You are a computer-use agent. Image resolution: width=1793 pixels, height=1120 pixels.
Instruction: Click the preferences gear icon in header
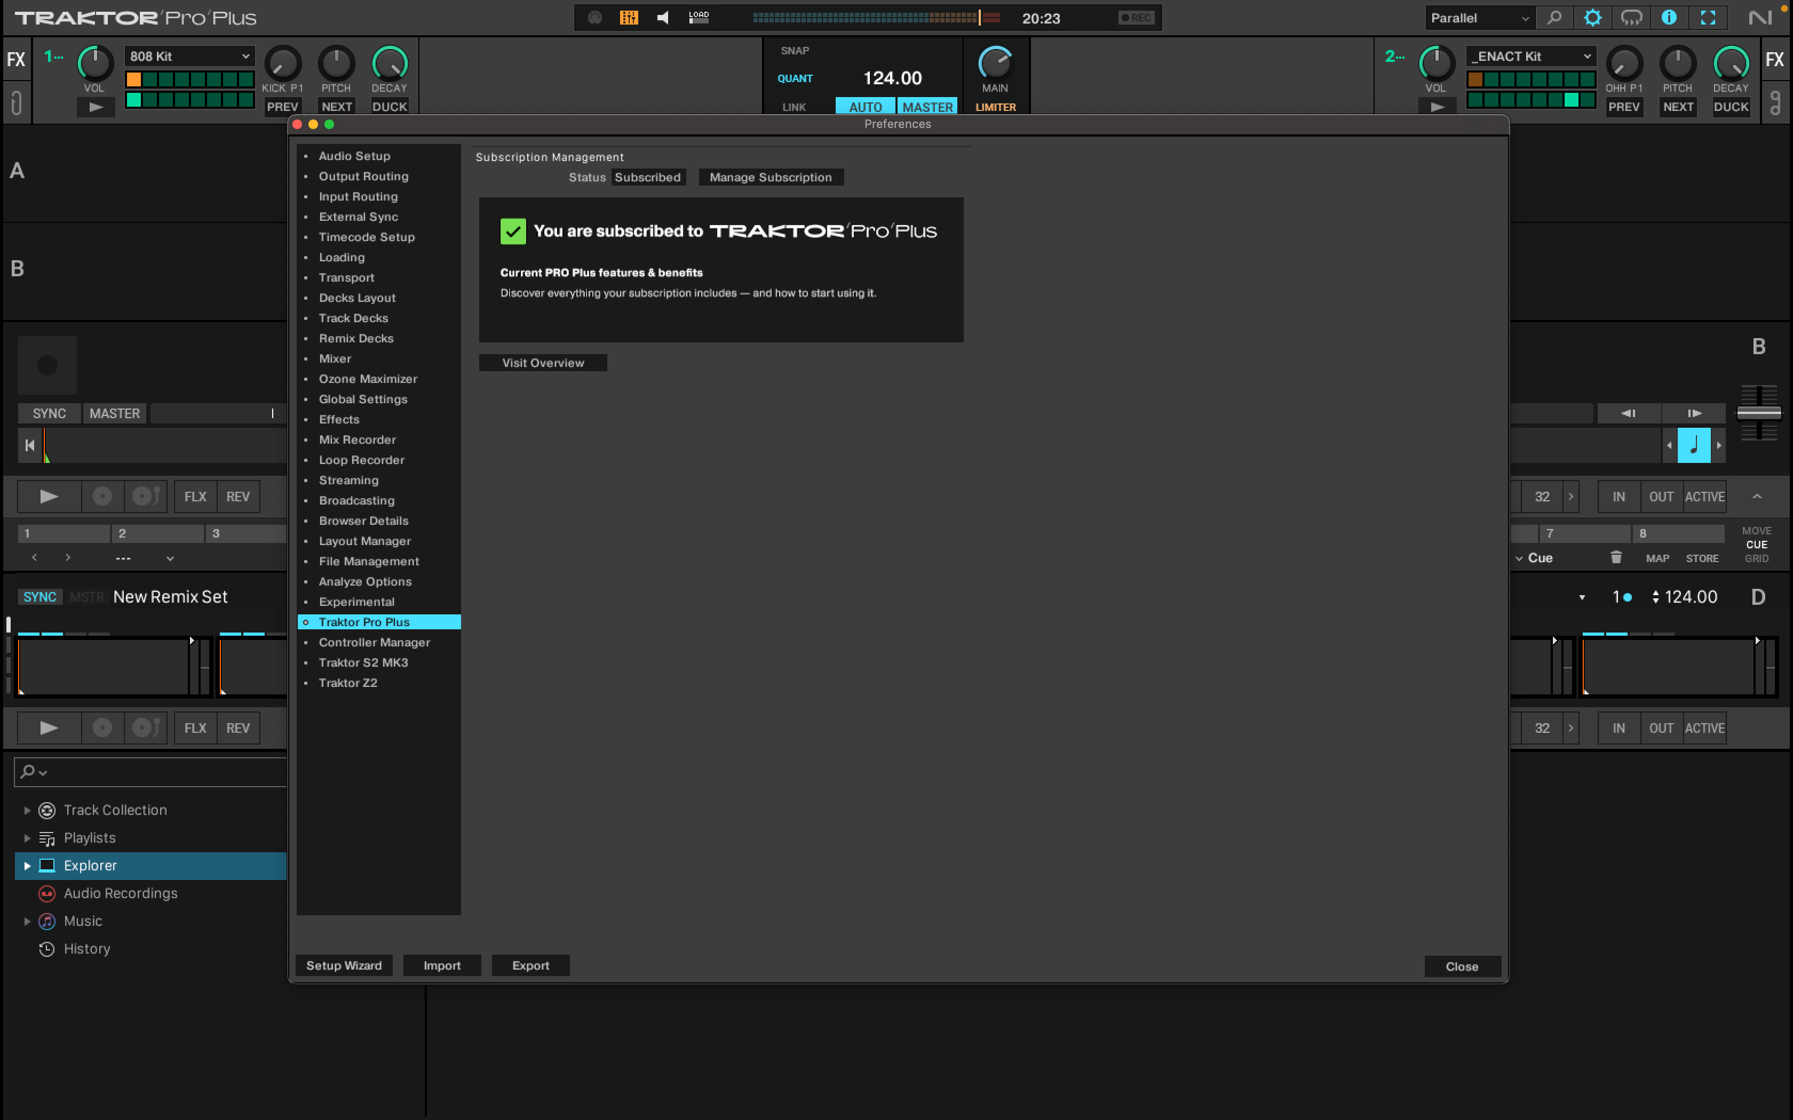coord(1592,18)
